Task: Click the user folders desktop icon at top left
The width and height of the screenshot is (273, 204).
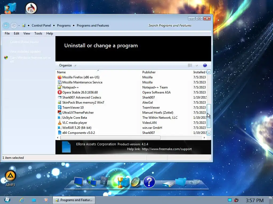Action: [10, 8]
